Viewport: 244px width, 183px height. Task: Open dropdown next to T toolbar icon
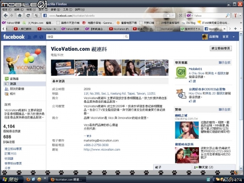click(x=240, y=16)
